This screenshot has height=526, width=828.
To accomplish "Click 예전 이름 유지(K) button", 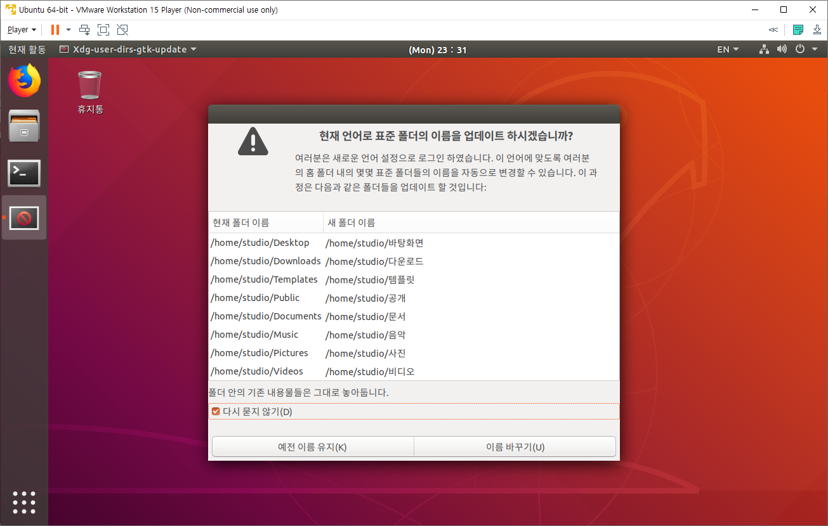I will [313, 447].
